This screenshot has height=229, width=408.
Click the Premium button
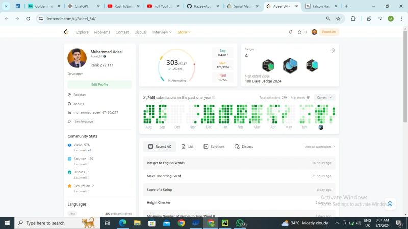pos(329,32)
